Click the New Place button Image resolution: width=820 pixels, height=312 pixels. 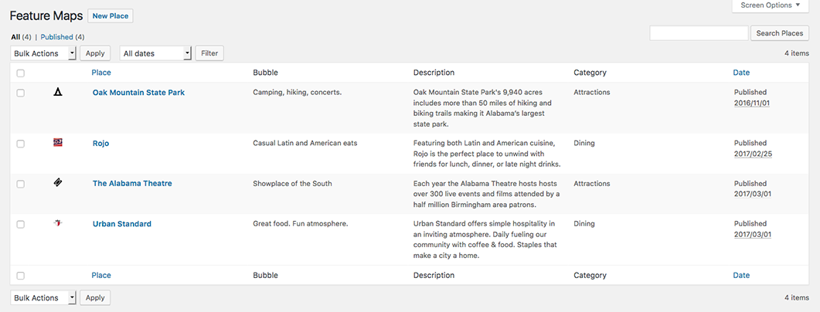[111, 16]
